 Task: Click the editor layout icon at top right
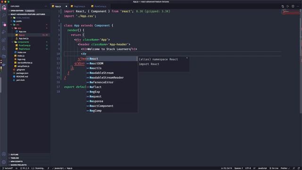click(x=293, y=6)
